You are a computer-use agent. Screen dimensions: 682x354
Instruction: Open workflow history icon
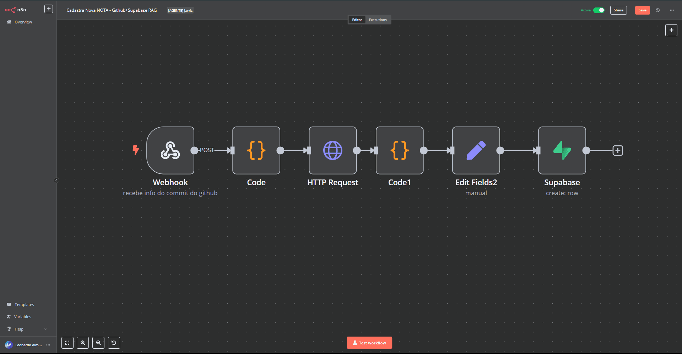coord(657,10)
